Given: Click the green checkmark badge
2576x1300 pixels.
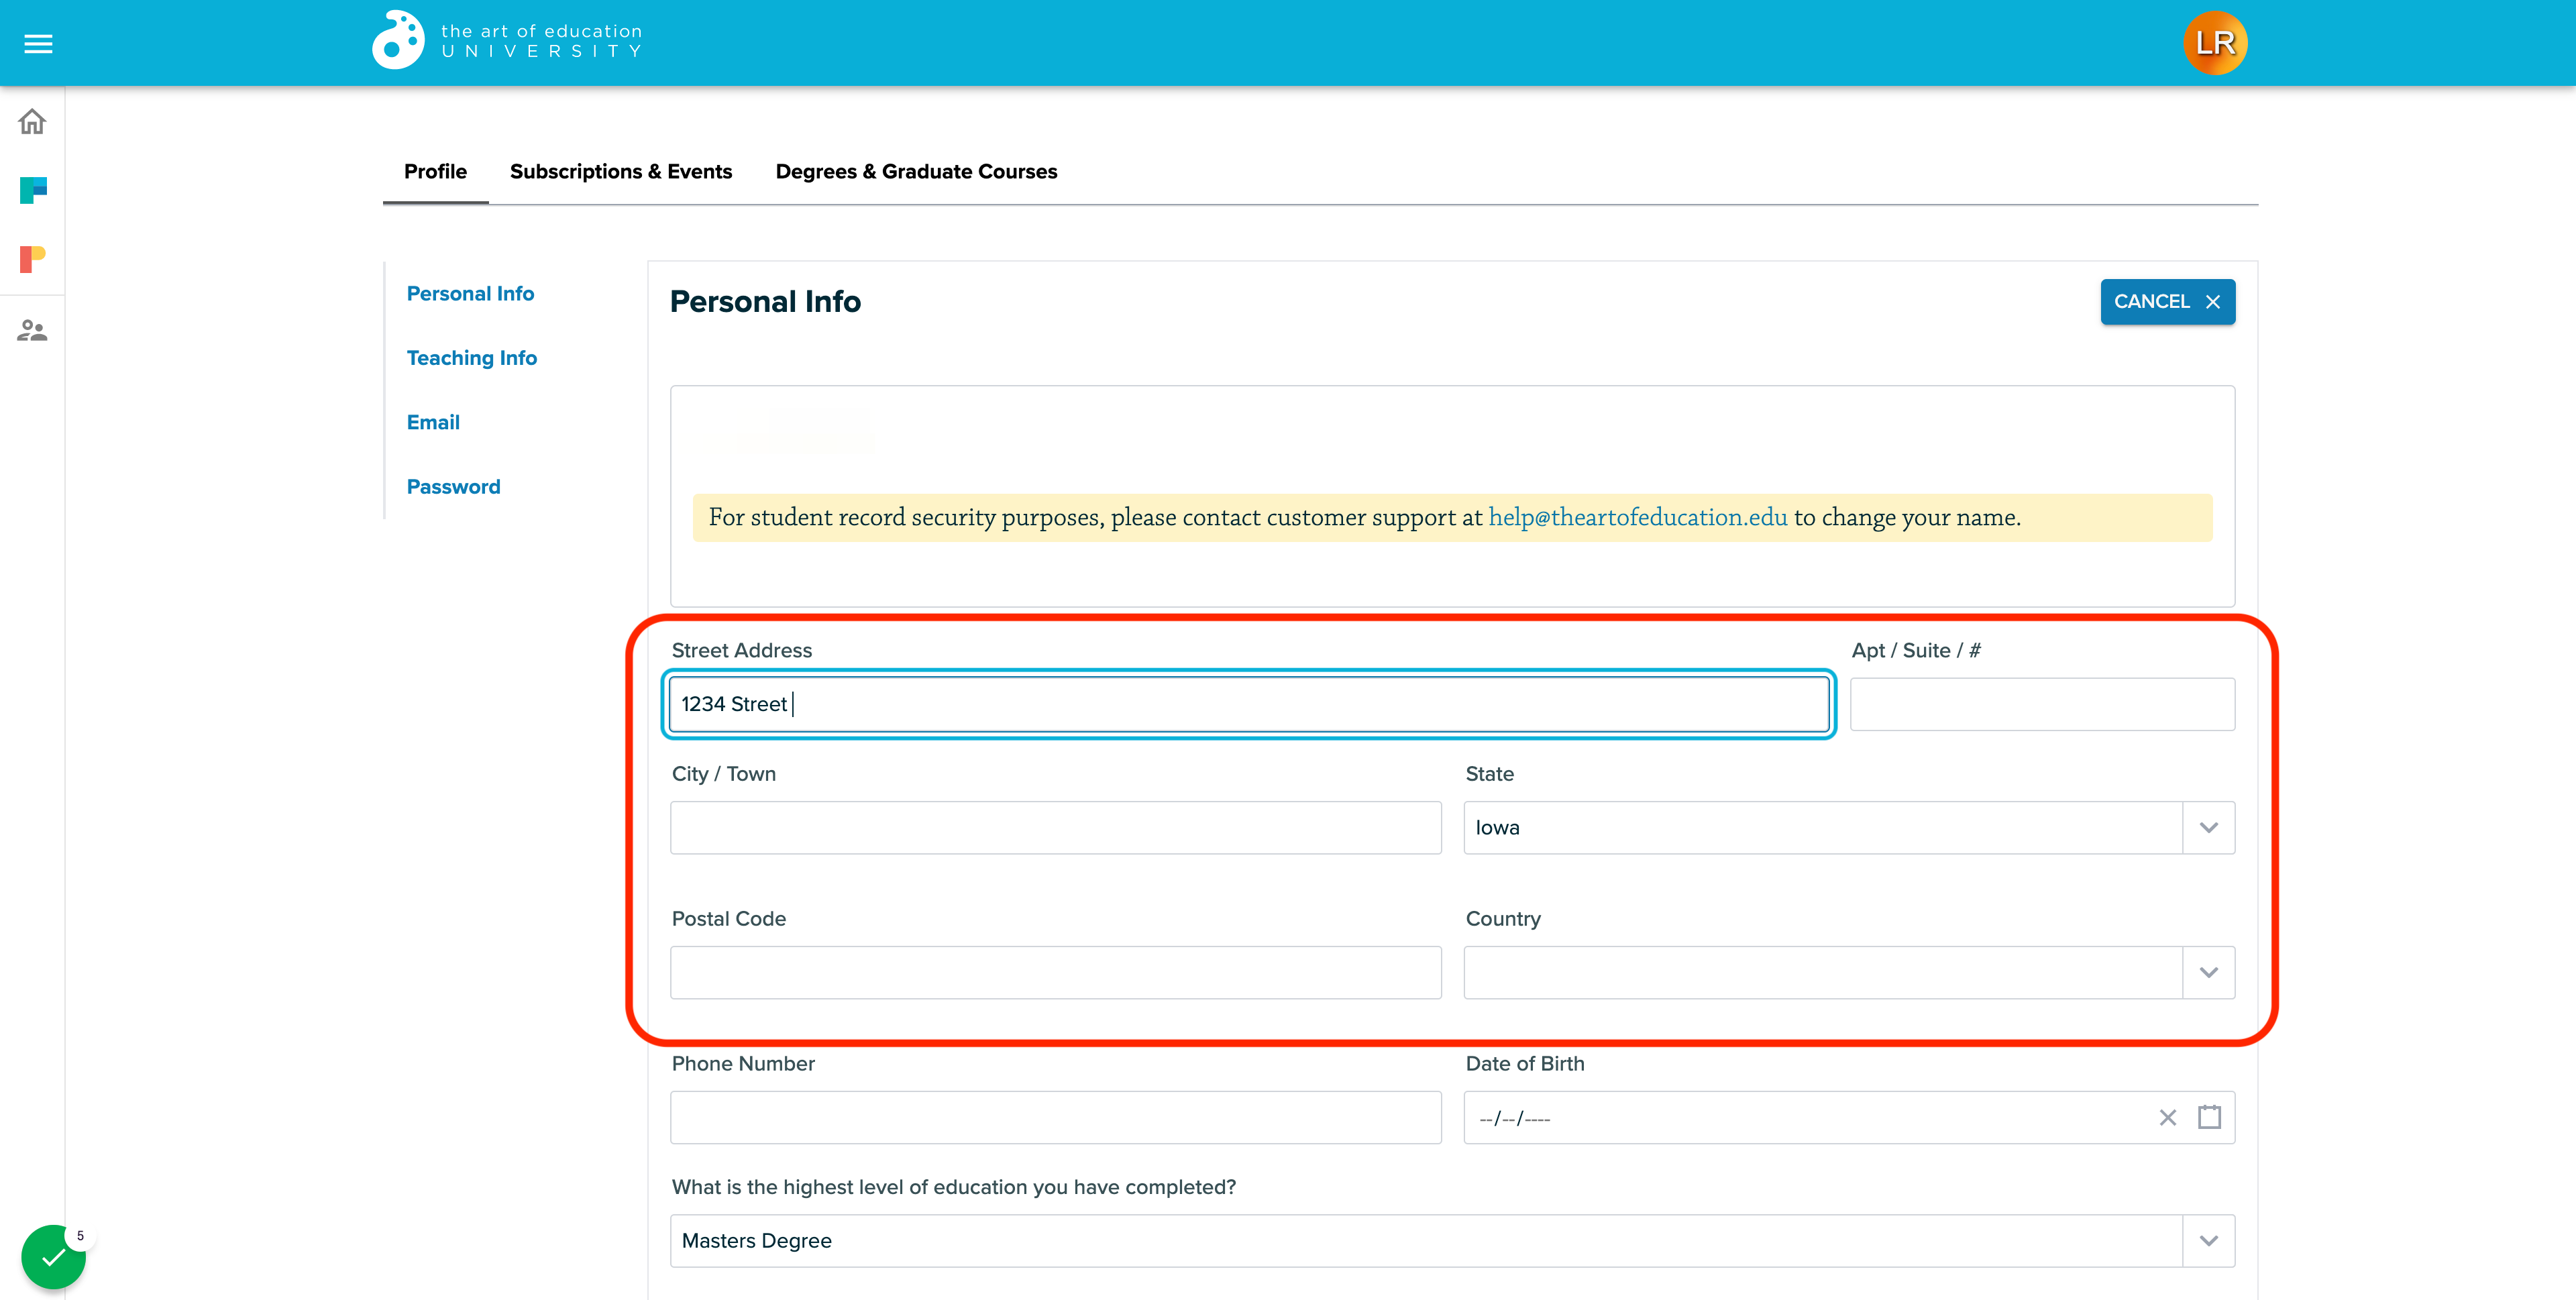Looking at the screenshot, I should (53, 1257).
